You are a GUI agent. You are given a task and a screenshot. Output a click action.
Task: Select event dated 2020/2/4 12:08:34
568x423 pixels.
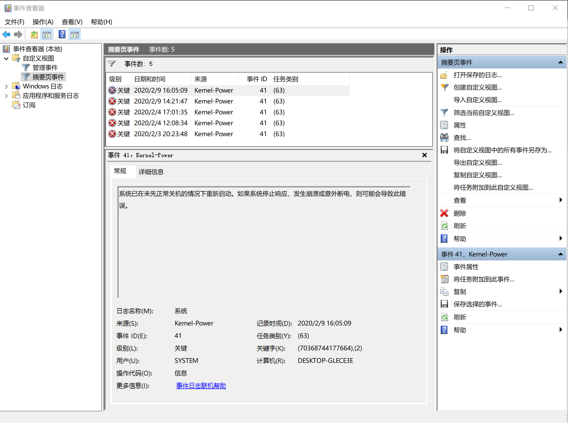point(228,123)
